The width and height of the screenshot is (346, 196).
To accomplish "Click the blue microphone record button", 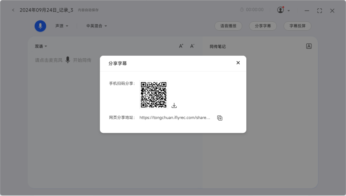I will coord(40,26).
